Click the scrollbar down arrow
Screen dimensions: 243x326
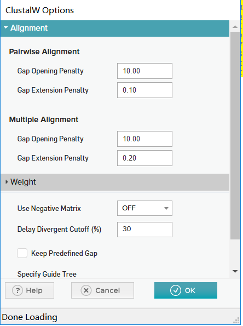click(x=235, y=271)
